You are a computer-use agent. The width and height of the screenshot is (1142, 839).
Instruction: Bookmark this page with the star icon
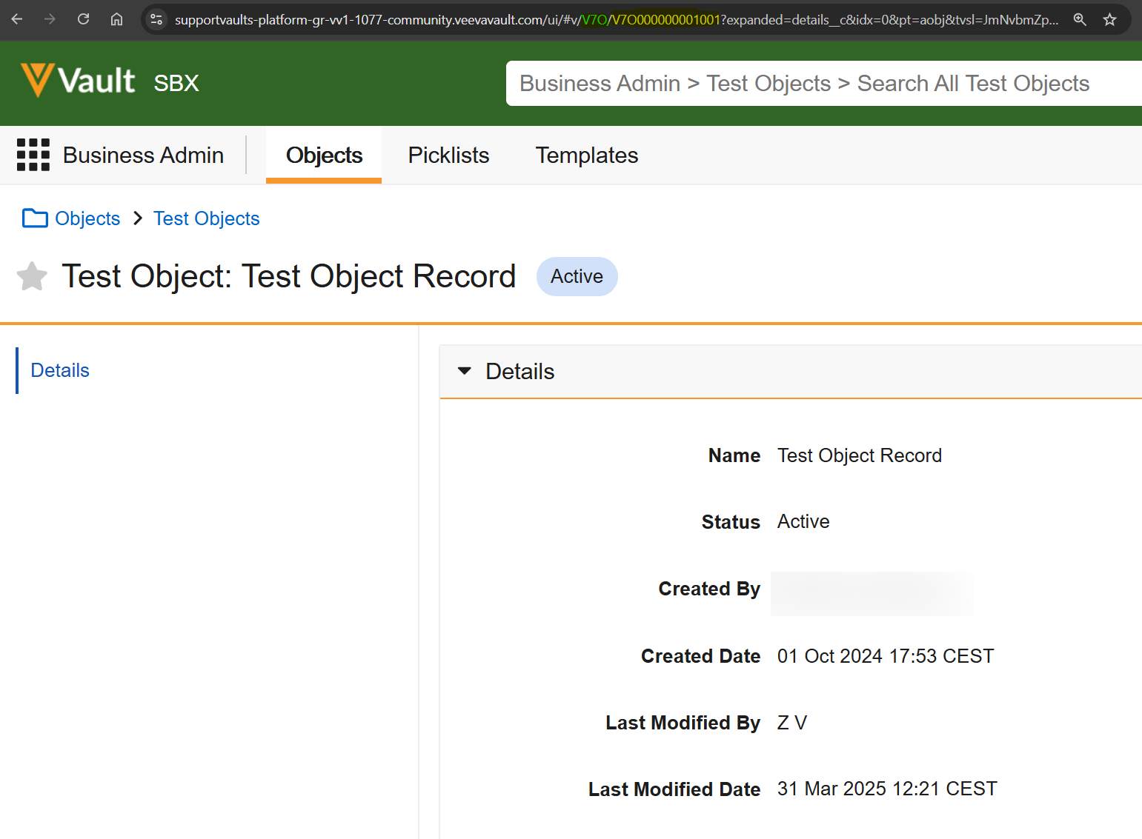point(1109,20)
